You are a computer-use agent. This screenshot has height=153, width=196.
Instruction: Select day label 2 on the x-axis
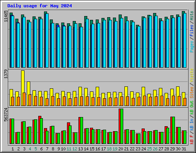coord(18,149)
